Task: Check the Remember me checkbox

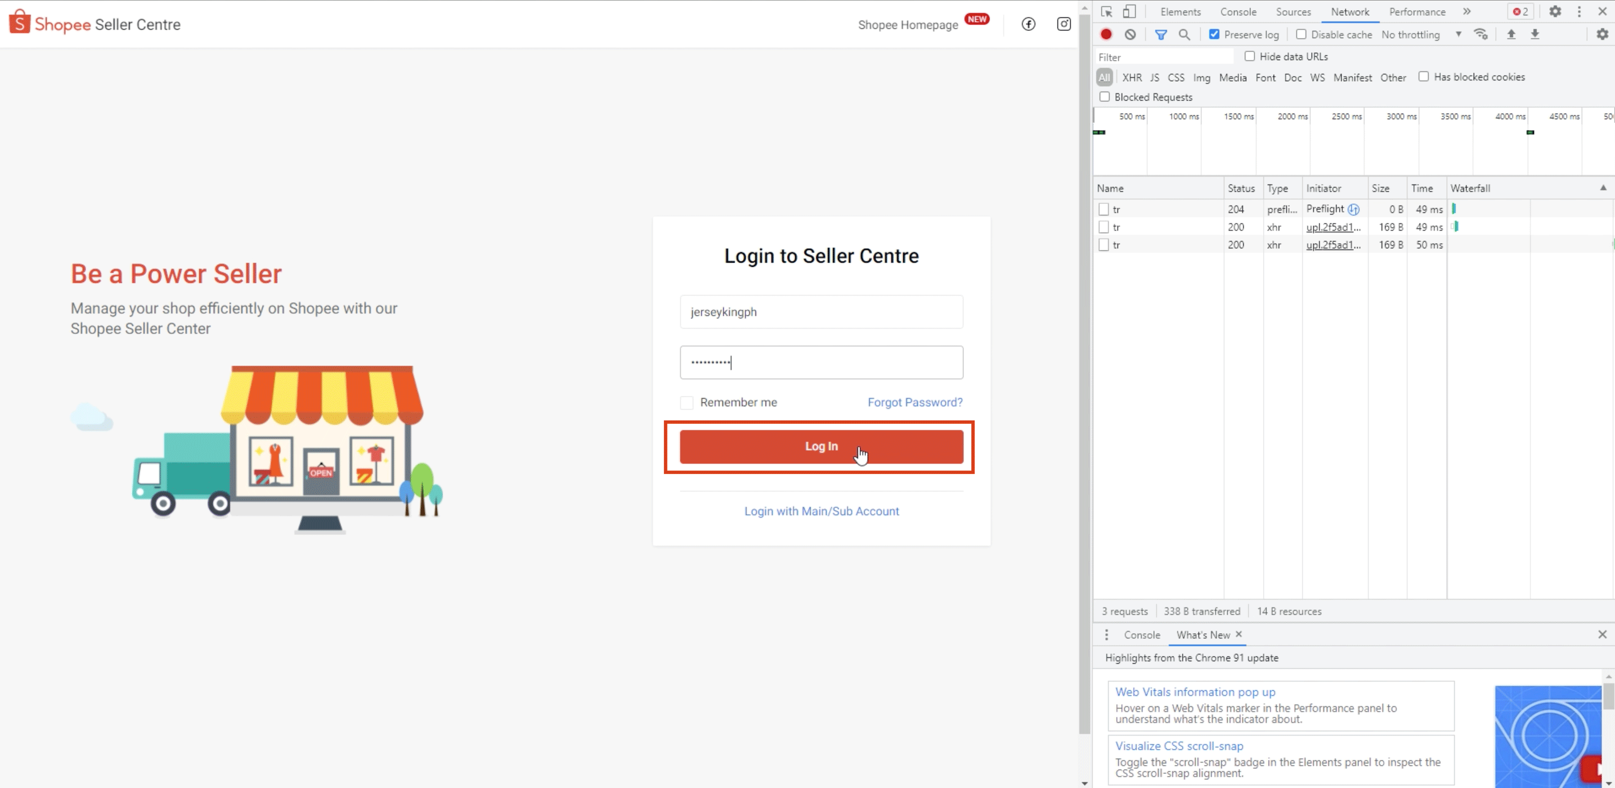Action: coord(687,402)
